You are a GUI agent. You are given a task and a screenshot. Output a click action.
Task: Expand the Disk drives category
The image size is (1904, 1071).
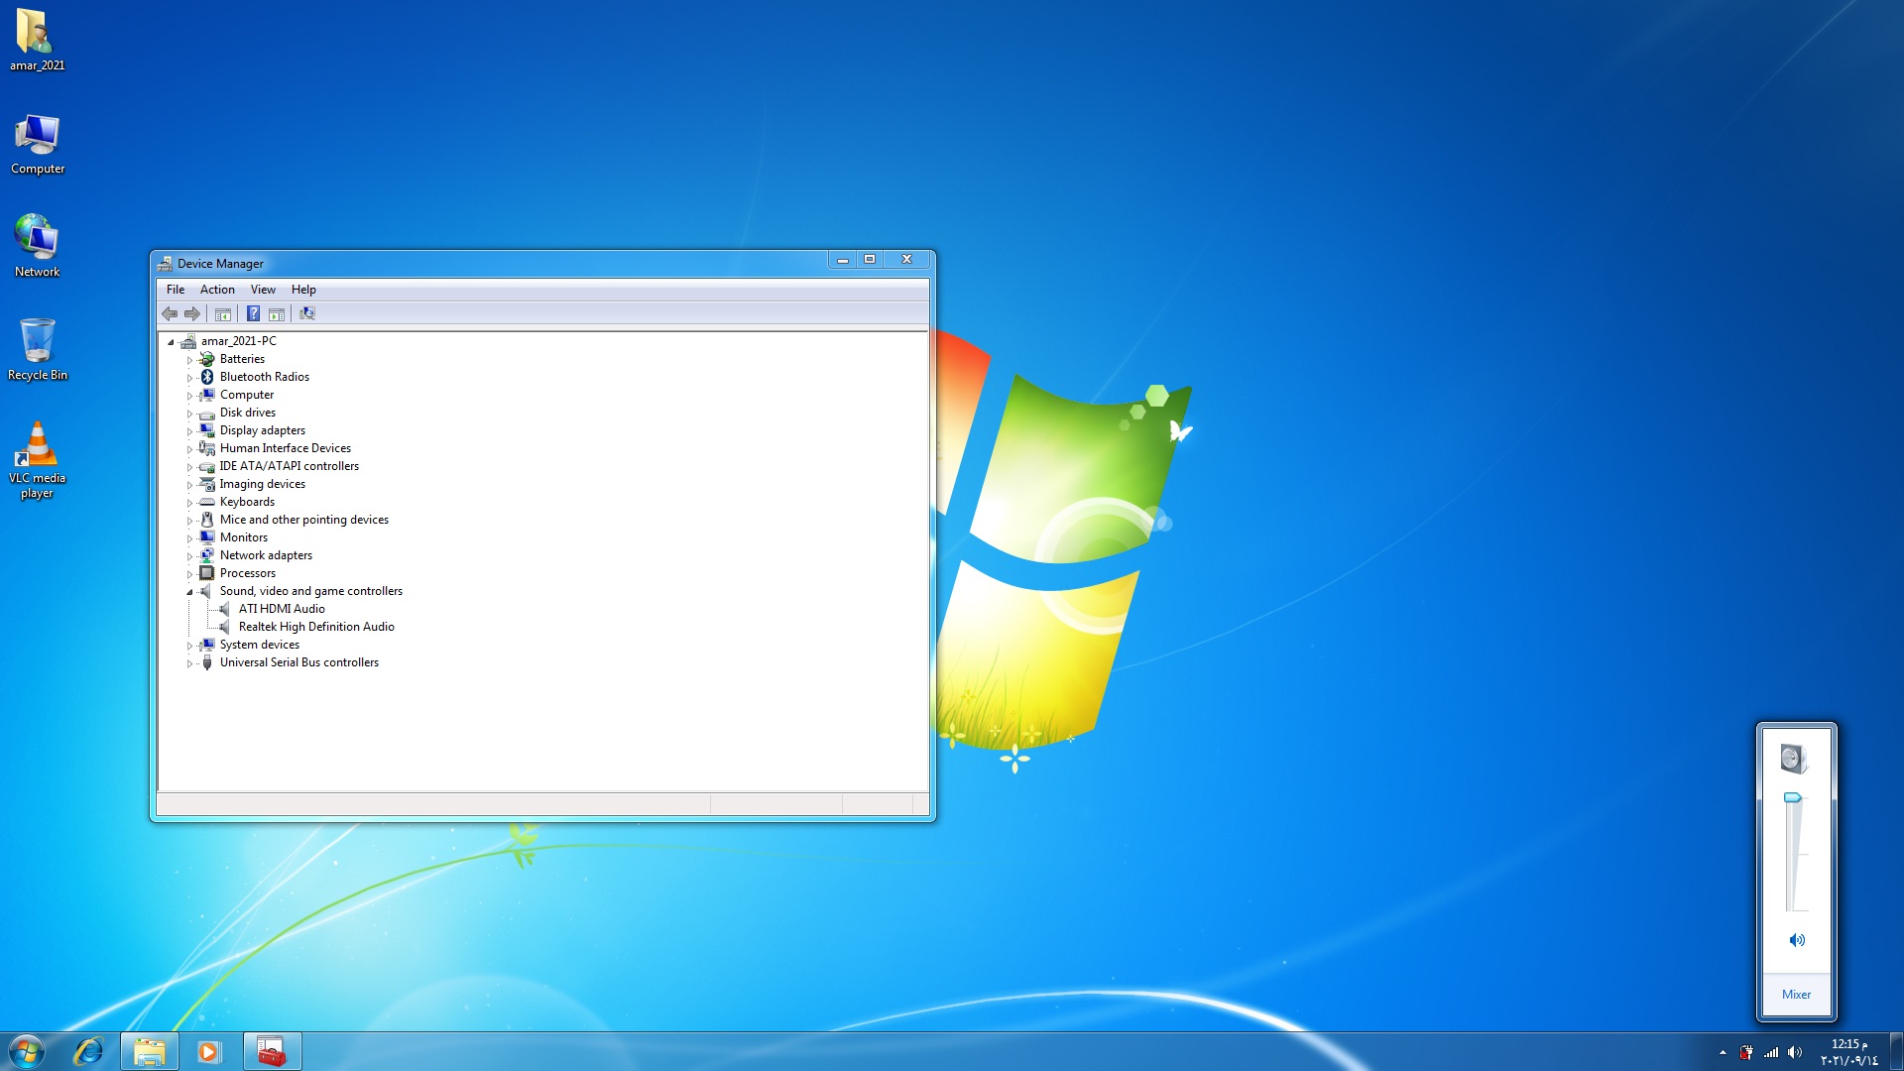[x=189, y=414]
